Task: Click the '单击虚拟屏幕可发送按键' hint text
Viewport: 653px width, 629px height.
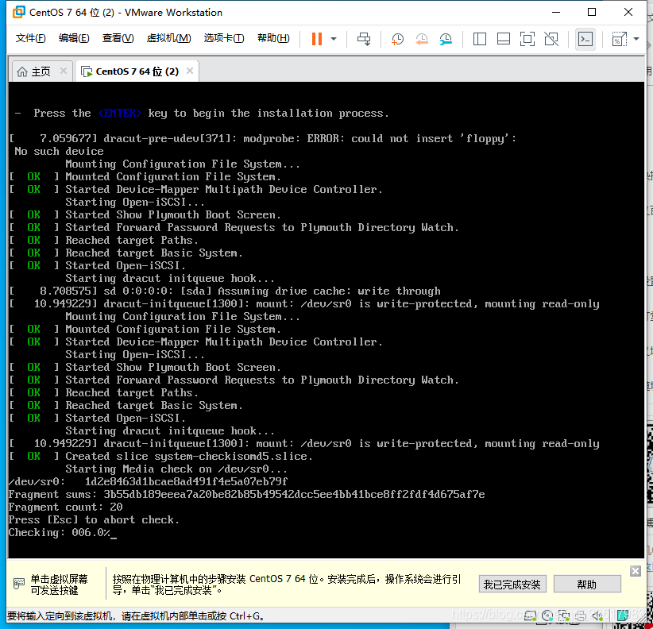Action: tap(59, 585)
